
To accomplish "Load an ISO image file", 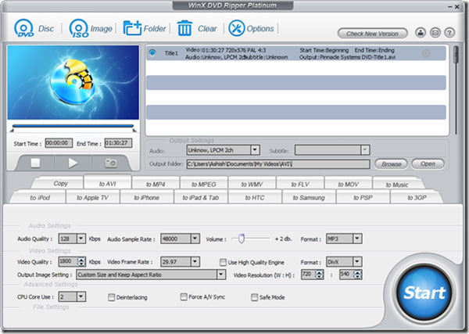I will pyautogui.click(x=91, y=28).
